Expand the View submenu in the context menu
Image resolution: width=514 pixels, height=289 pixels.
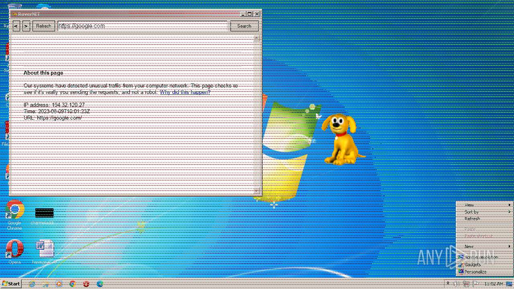(x=485, y=205)
